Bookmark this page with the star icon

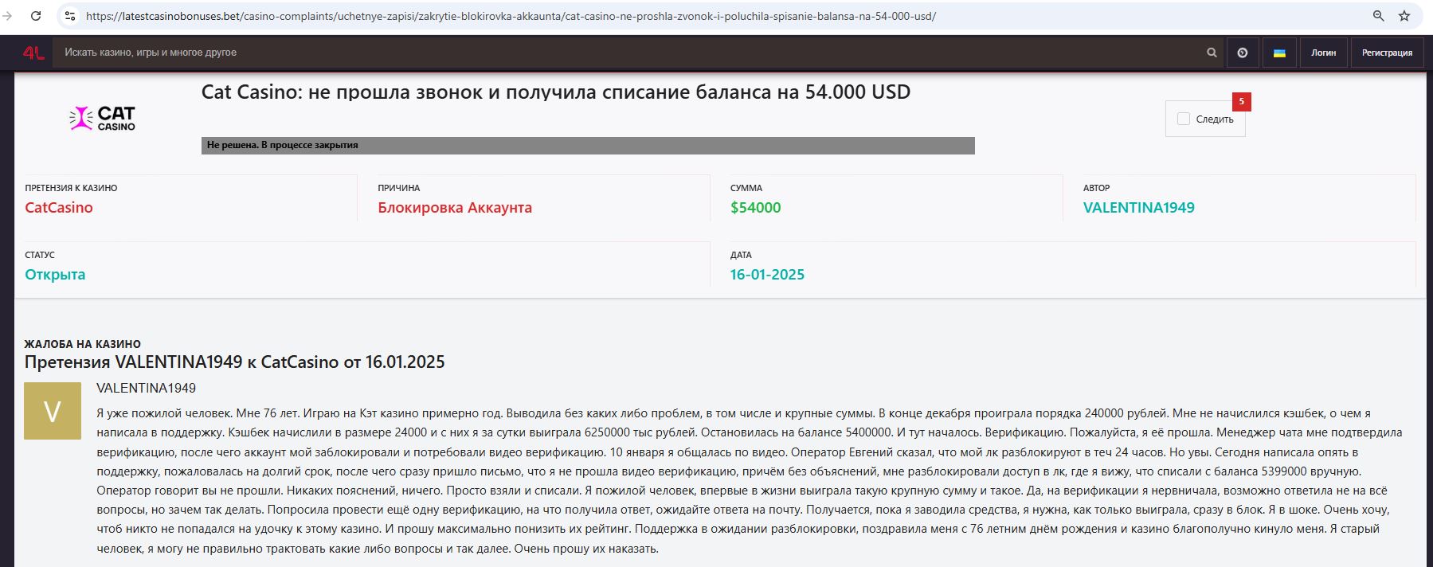(1404, 16)
